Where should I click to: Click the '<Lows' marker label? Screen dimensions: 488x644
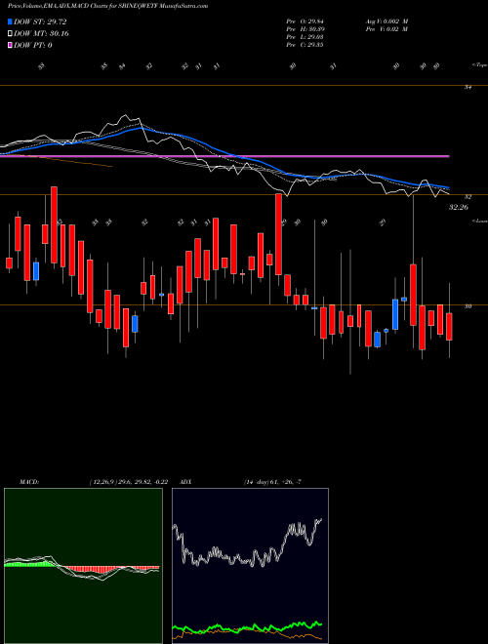pyautogui.click(x=479, y=221)
